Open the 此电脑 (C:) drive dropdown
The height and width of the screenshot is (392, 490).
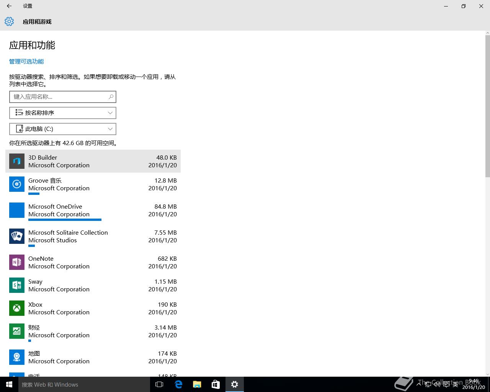(63, 129)
